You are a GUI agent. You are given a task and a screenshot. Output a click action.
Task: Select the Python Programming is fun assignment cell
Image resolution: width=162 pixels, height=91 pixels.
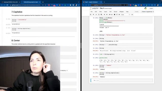pos(126,35)
